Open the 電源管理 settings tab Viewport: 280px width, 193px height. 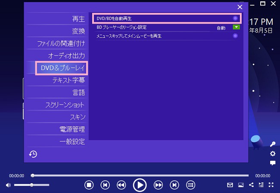[57, 129]
